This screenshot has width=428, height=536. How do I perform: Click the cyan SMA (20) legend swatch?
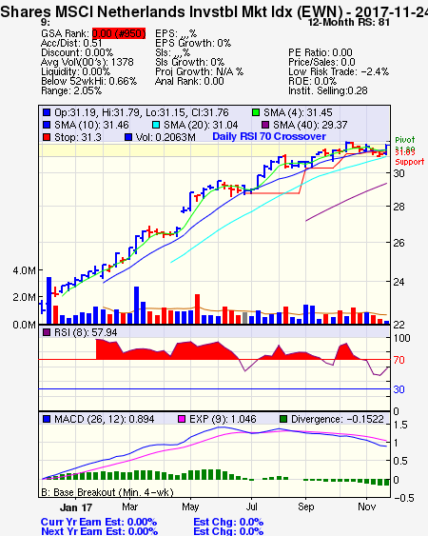pos(156,125)
